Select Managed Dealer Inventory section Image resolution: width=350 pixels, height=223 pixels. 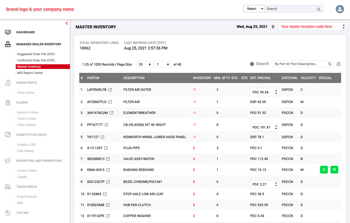39,44
